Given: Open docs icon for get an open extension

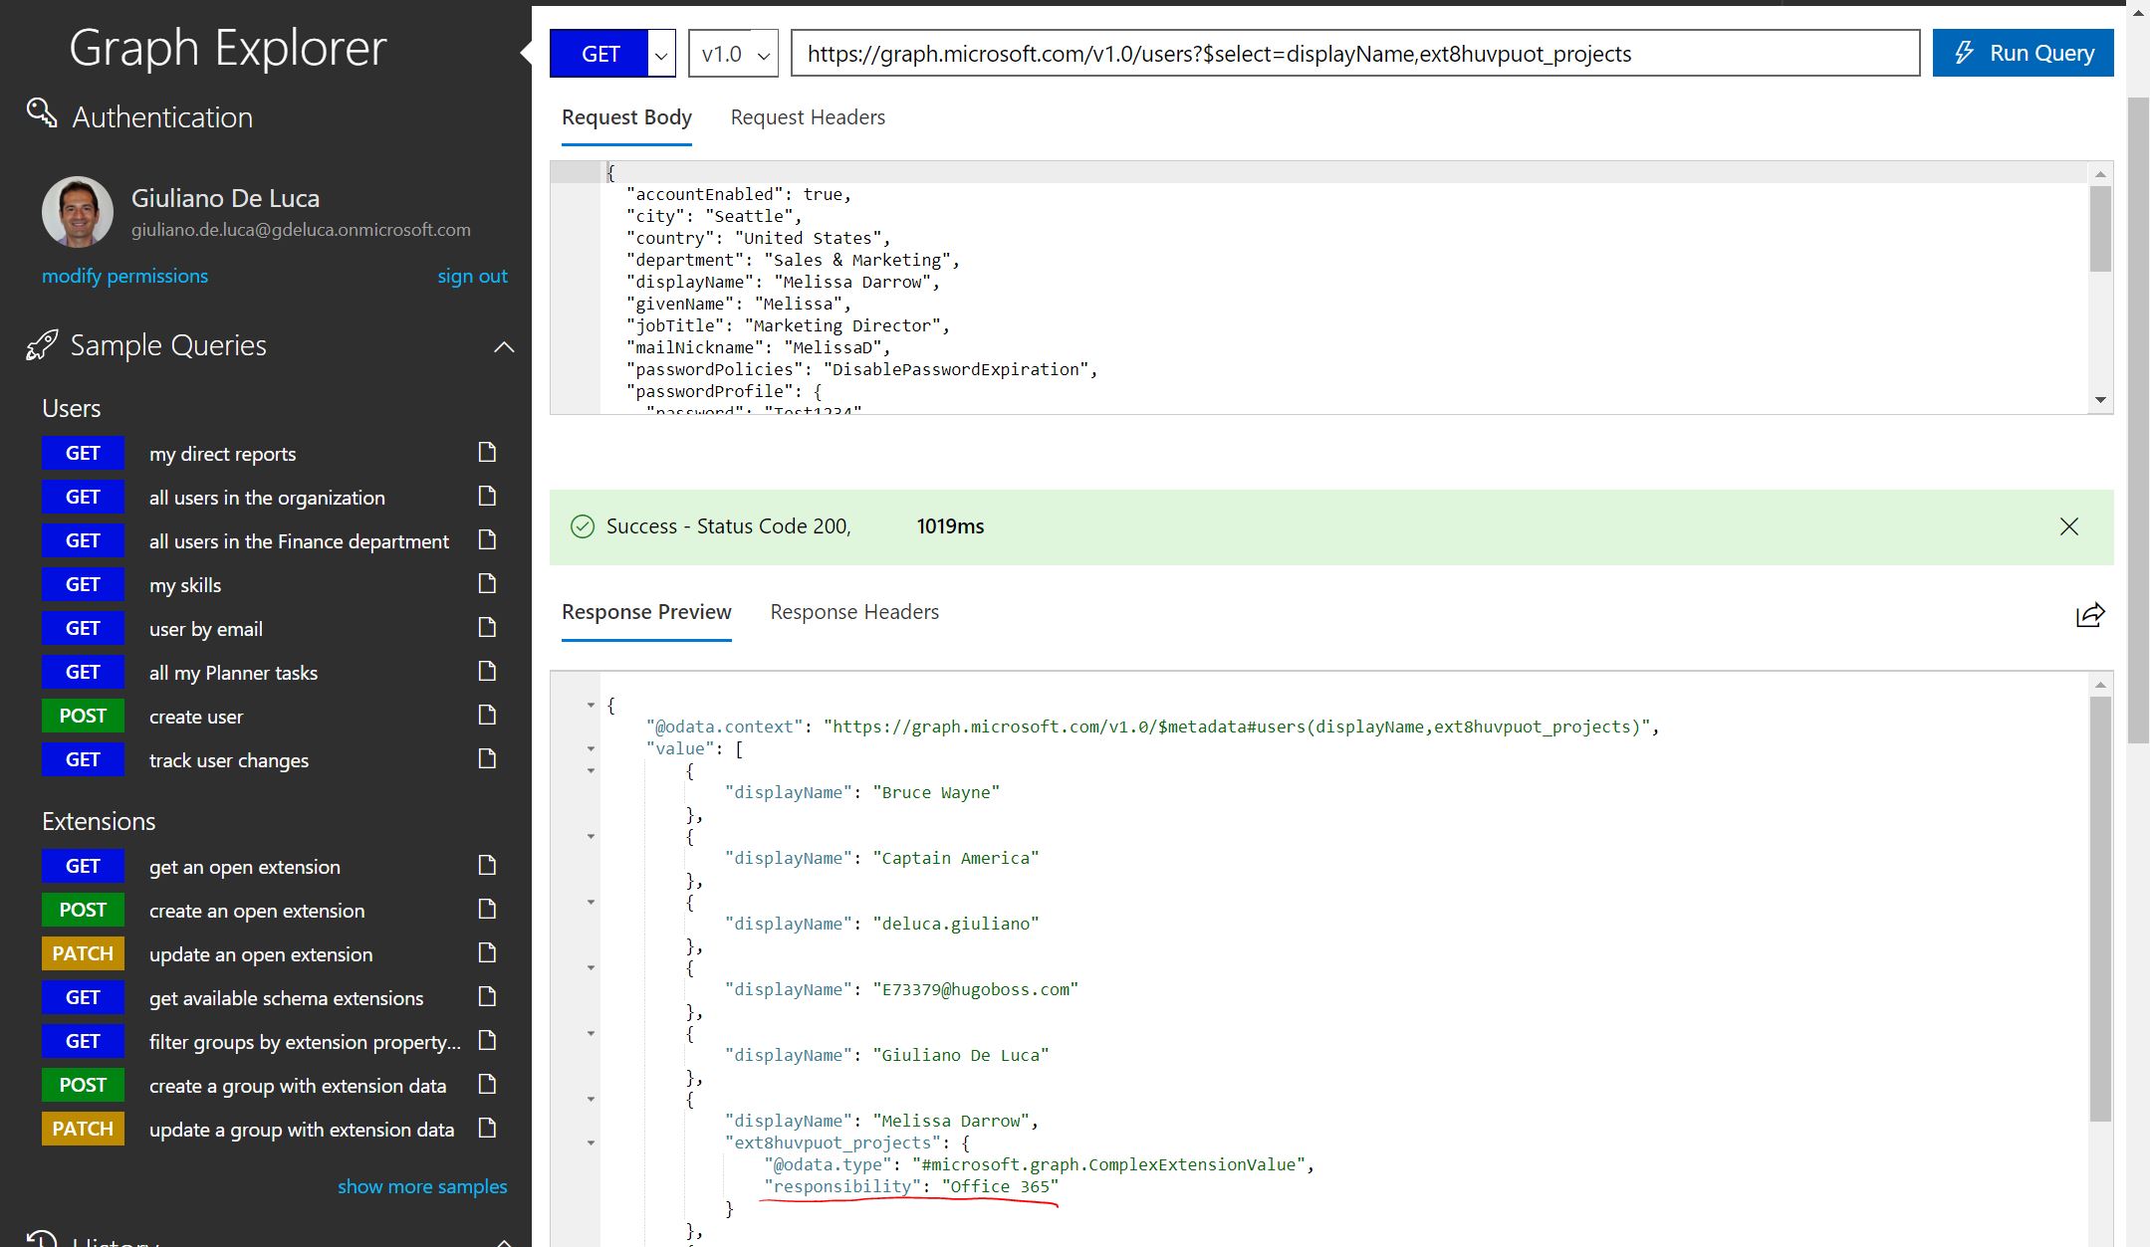Looking at the screenshot, I should tap(487, 866).
